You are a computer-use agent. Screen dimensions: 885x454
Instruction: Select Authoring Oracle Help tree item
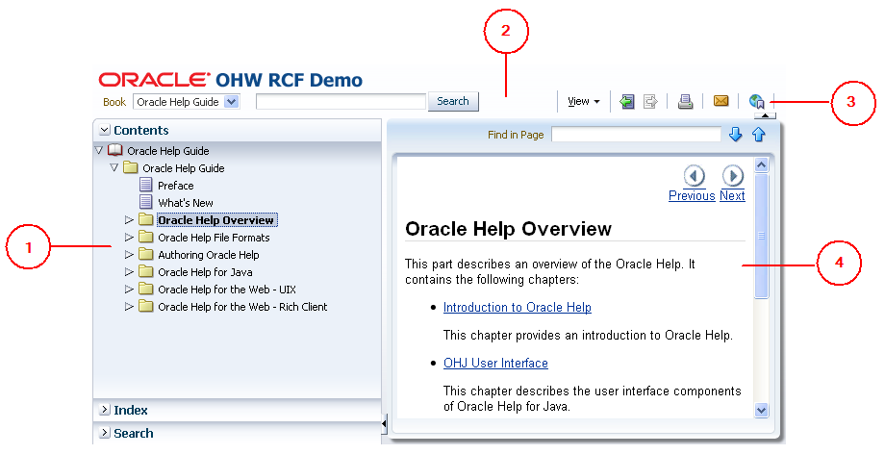(x=209, y=255)
